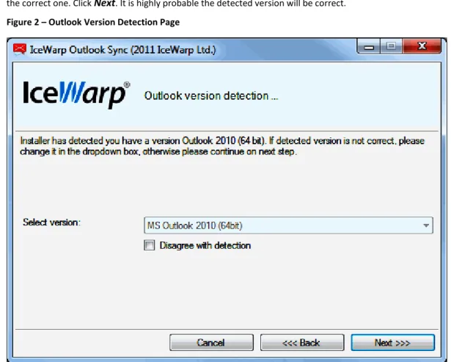451x362 pixels.
Task: Click the 'Disagree with detection' label text
Action: point(205,246)
